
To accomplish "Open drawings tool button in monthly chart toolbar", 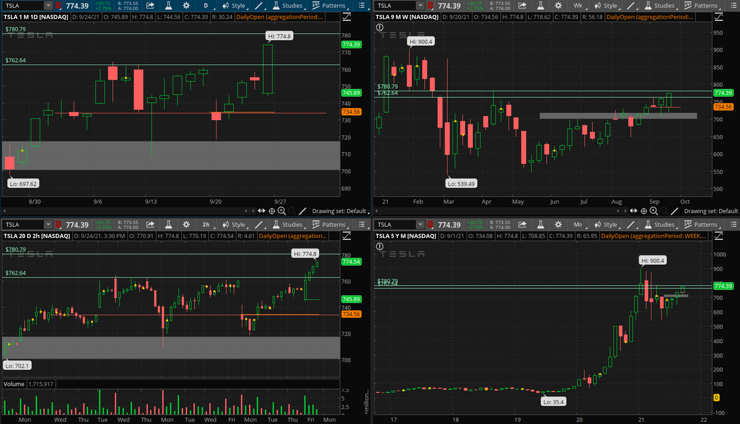I will [x=631, y=225].
